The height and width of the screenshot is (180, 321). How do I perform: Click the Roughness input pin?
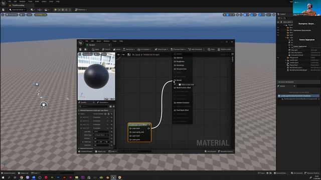(x=175, y=61)
